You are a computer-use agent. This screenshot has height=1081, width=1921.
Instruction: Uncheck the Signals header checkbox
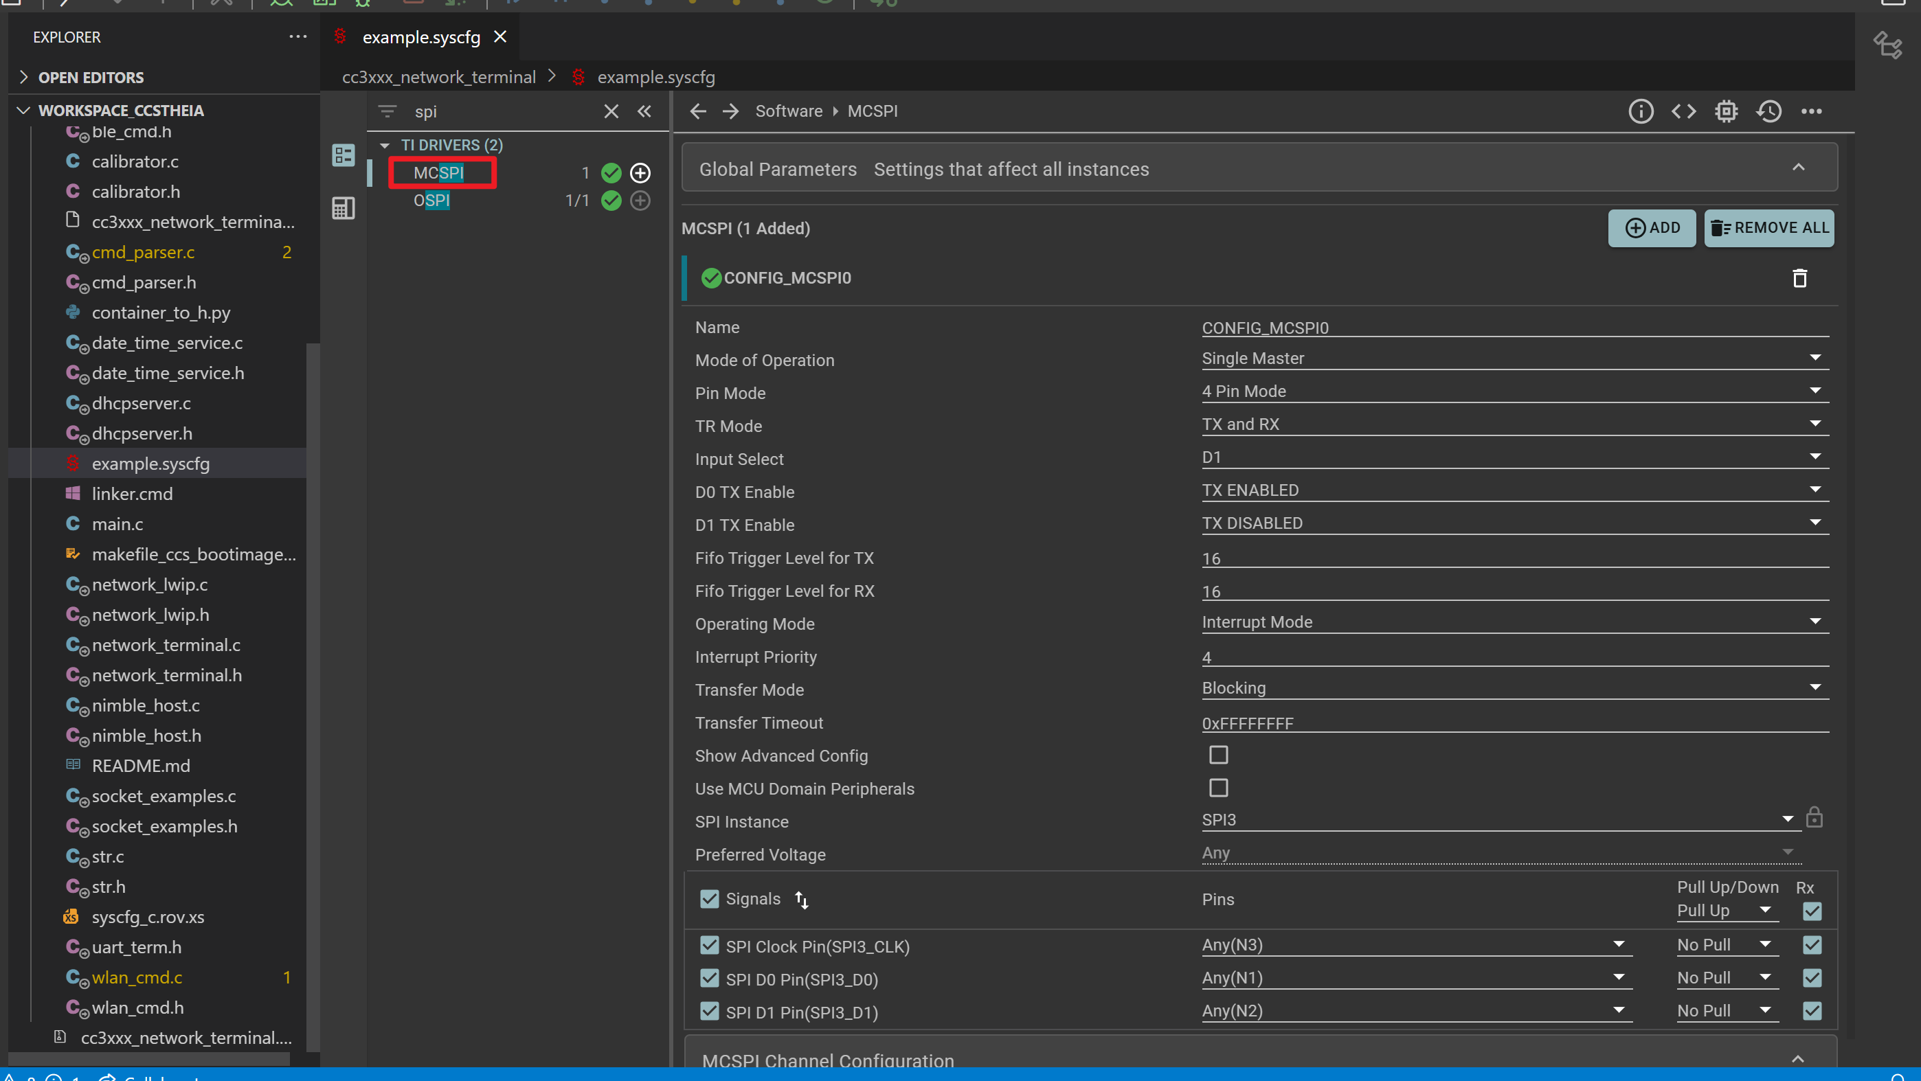(709, 899)
